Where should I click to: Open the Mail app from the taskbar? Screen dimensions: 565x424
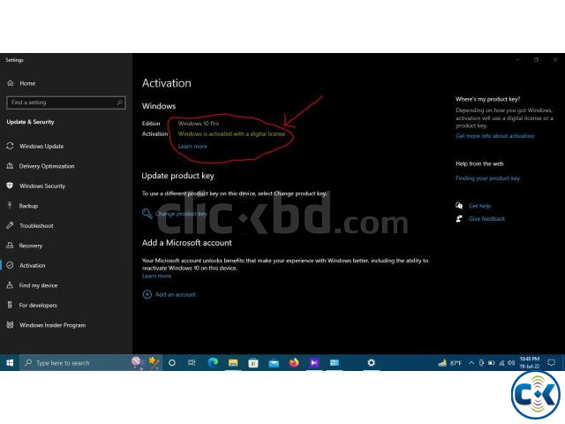(274, 363)
